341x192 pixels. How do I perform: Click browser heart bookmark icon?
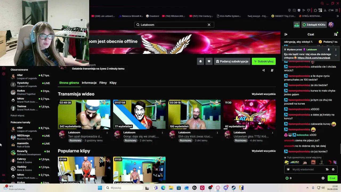pos(308,10)
